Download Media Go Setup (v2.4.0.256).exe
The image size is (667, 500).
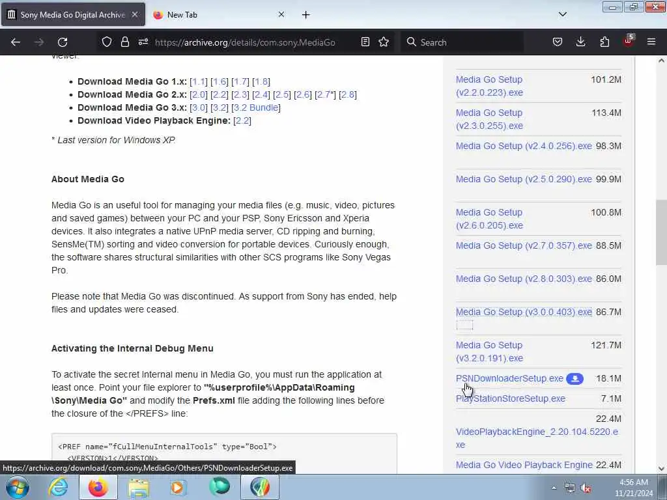point(524,146)
